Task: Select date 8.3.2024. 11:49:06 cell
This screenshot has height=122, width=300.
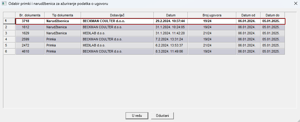Action: (170, 51)
